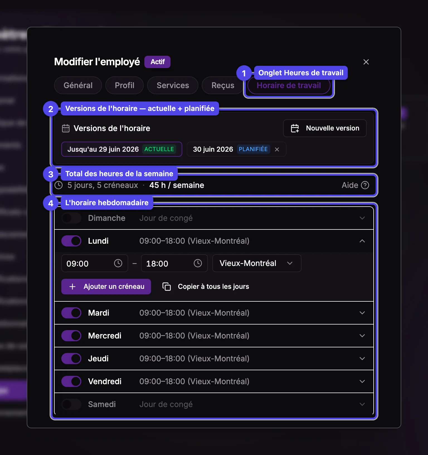This screenshot has width=428, height=455.
Task: Click the 45 h / semaine text
Action: (x=177, y=185)
